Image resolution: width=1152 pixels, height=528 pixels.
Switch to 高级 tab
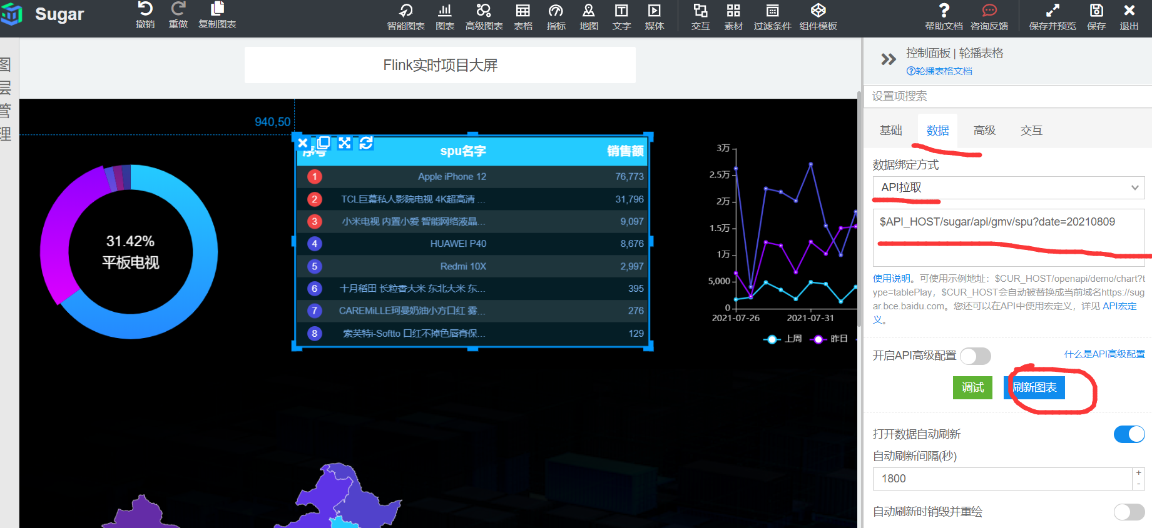(984, 130)
